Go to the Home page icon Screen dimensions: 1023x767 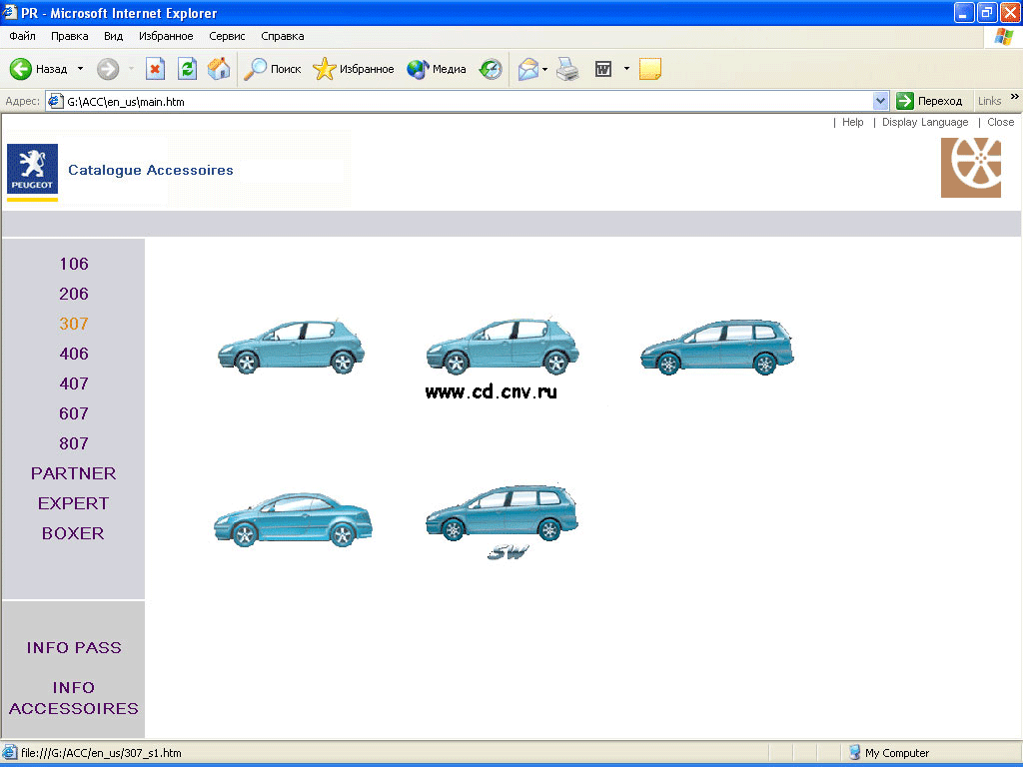click(219, 69)
